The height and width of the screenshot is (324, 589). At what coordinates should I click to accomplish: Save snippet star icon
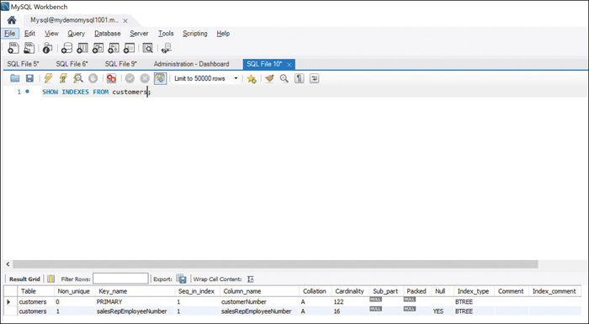[252, 78]
